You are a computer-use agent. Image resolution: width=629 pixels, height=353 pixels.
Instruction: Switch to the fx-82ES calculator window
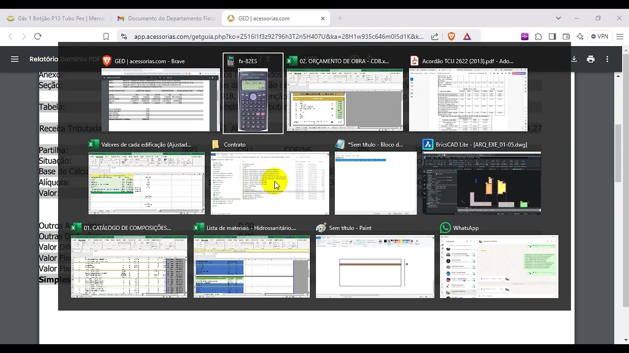coord(253,93)
